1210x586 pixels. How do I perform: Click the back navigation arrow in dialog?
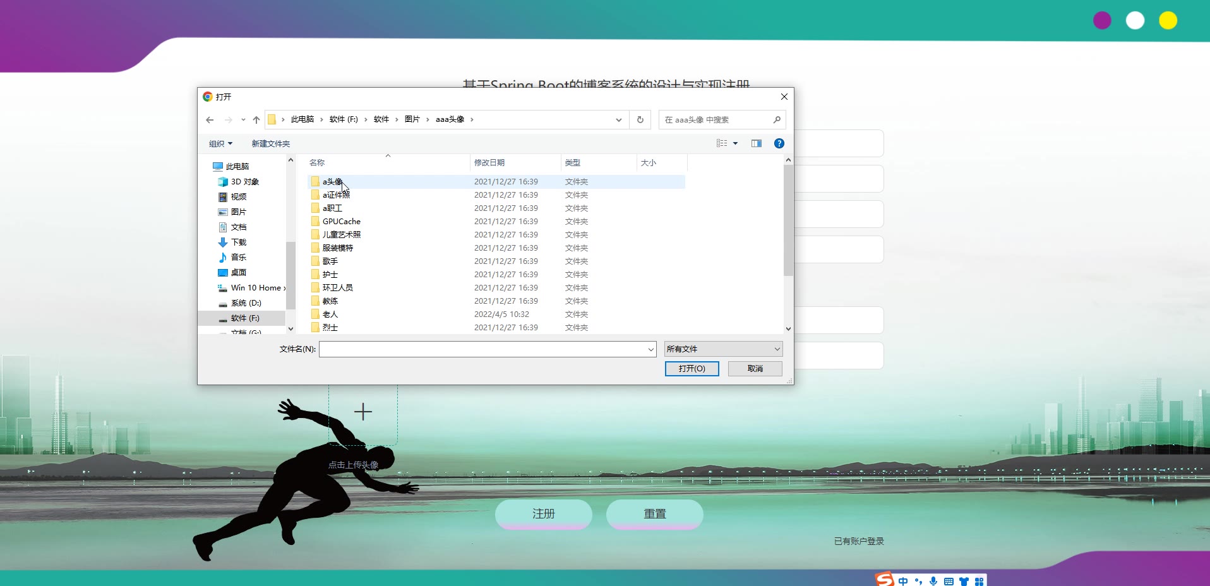[x=210, y=120]
